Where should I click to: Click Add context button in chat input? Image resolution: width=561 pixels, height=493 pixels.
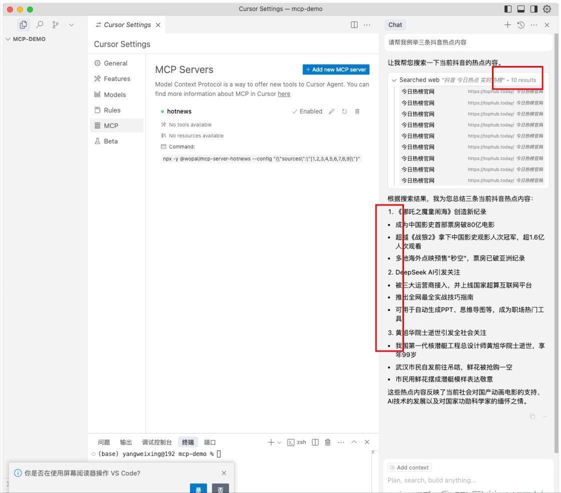click(409, 467)
